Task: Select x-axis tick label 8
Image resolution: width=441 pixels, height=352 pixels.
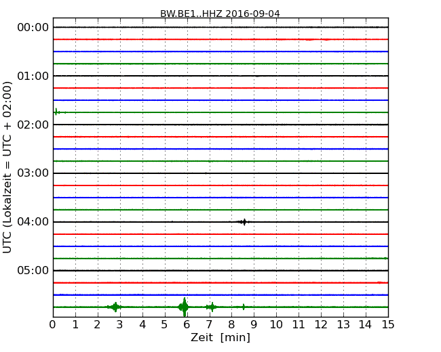Action: click(231, 325)
